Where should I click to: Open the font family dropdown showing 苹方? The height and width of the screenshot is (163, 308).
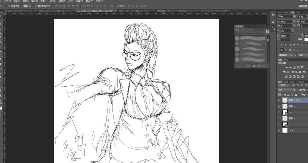tap(287, 17)
